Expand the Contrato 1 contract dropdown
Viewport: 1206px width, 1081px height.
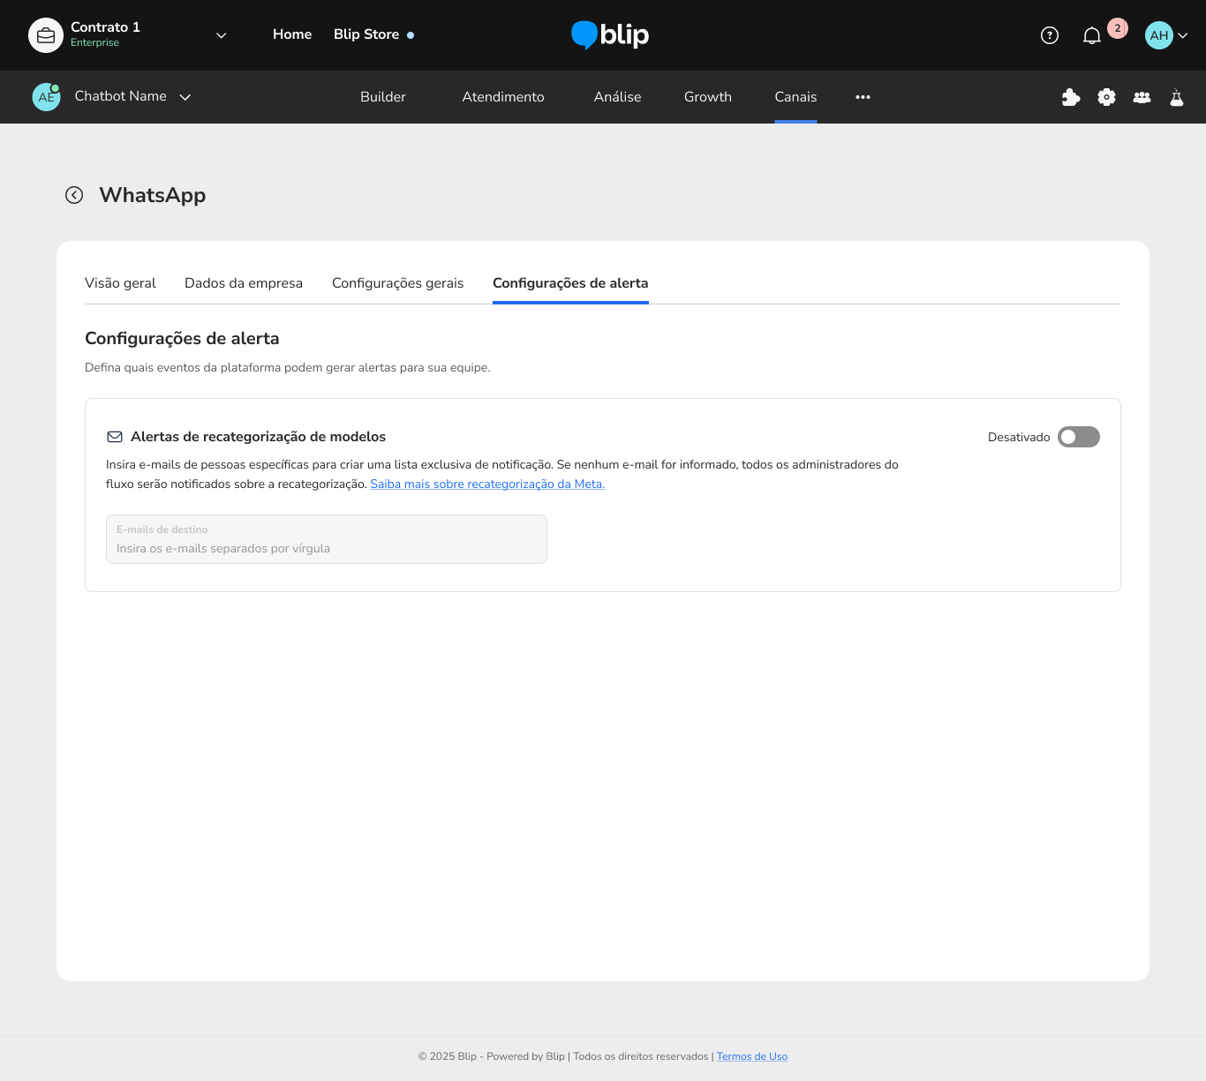221,35
